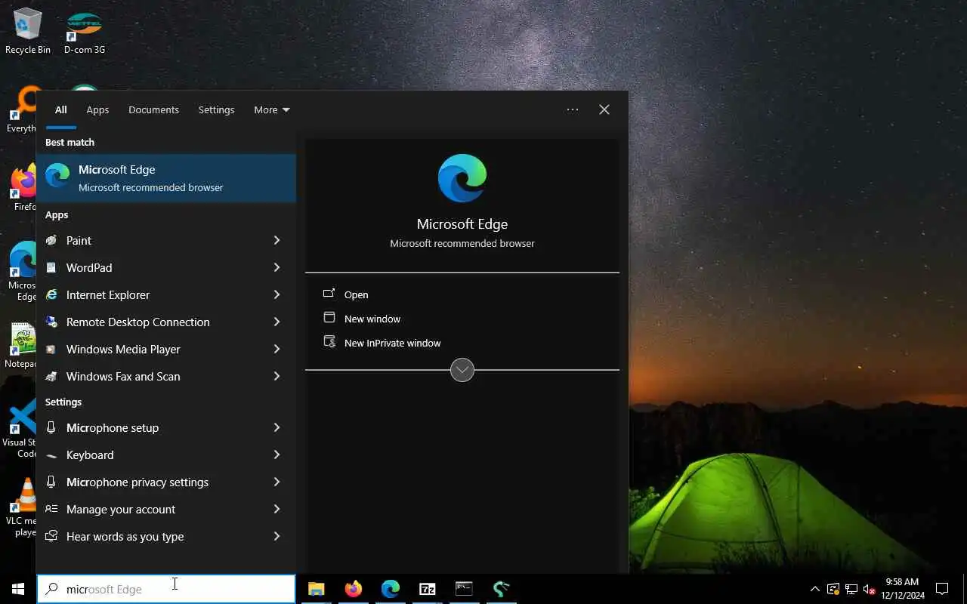Show hidden tray icons chevron
This screenshot has width=967, height=604.
click(814, 589)
